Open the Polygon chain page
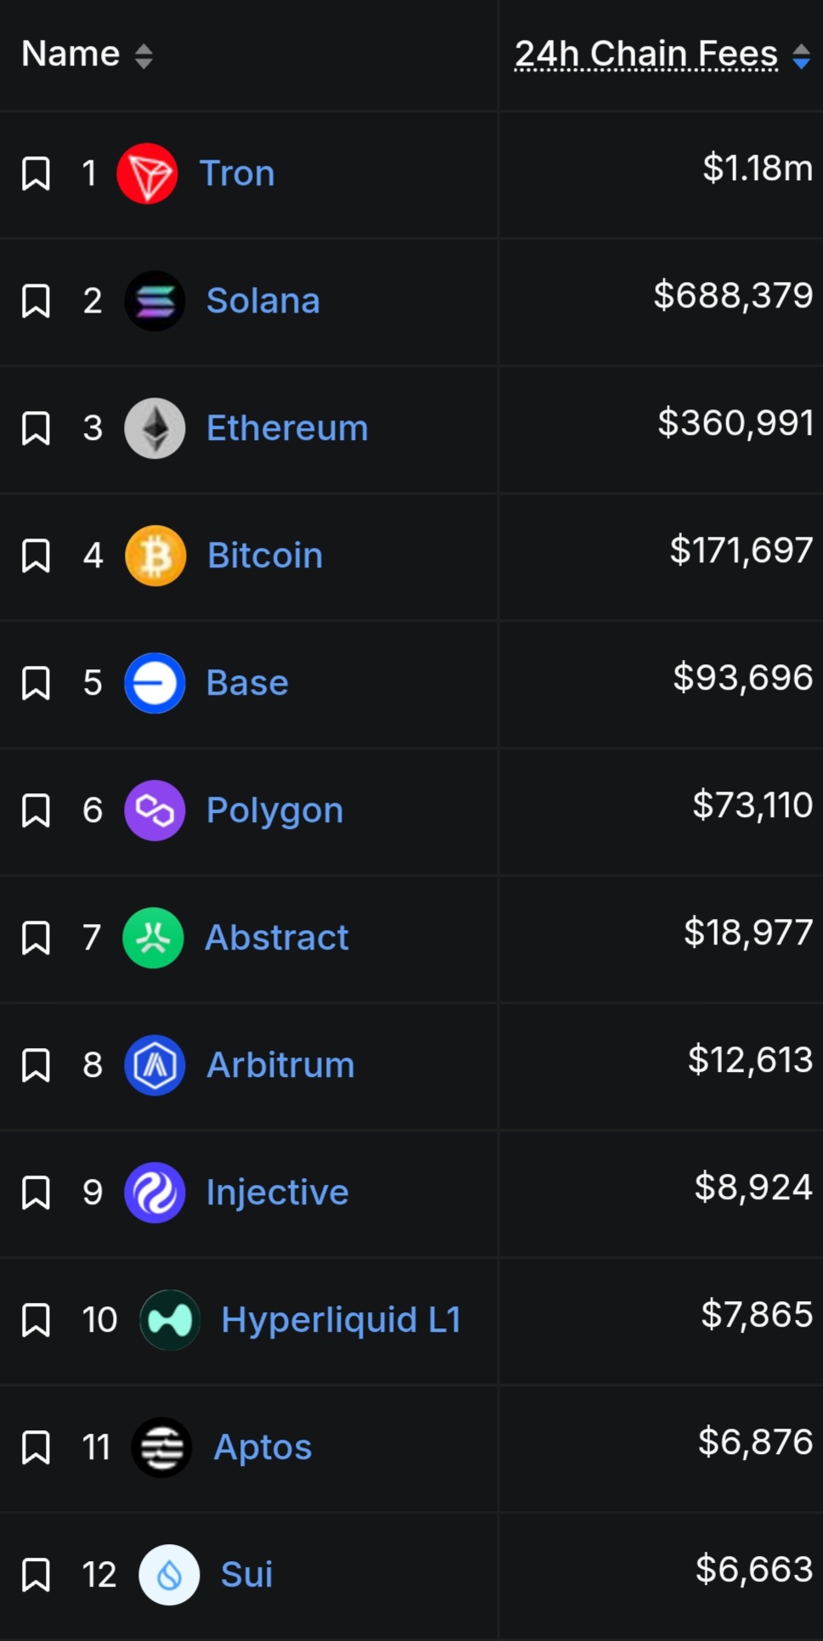This screenshot has width=823, height=1641. pos(274,811)
